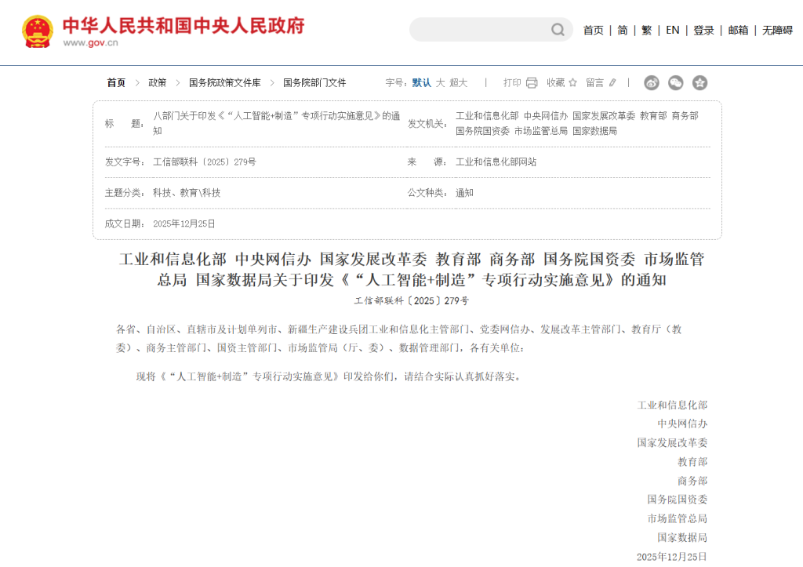Switch to Traditional Chinese (繁)

point(646,30)
